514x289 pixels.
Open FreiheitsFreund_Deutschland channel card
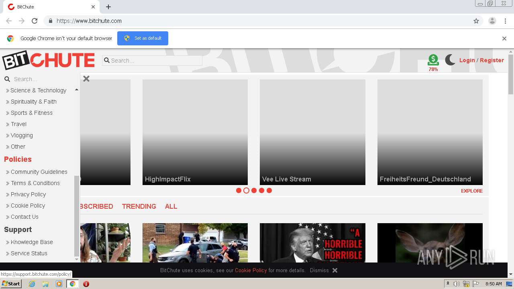click(430, 132)
